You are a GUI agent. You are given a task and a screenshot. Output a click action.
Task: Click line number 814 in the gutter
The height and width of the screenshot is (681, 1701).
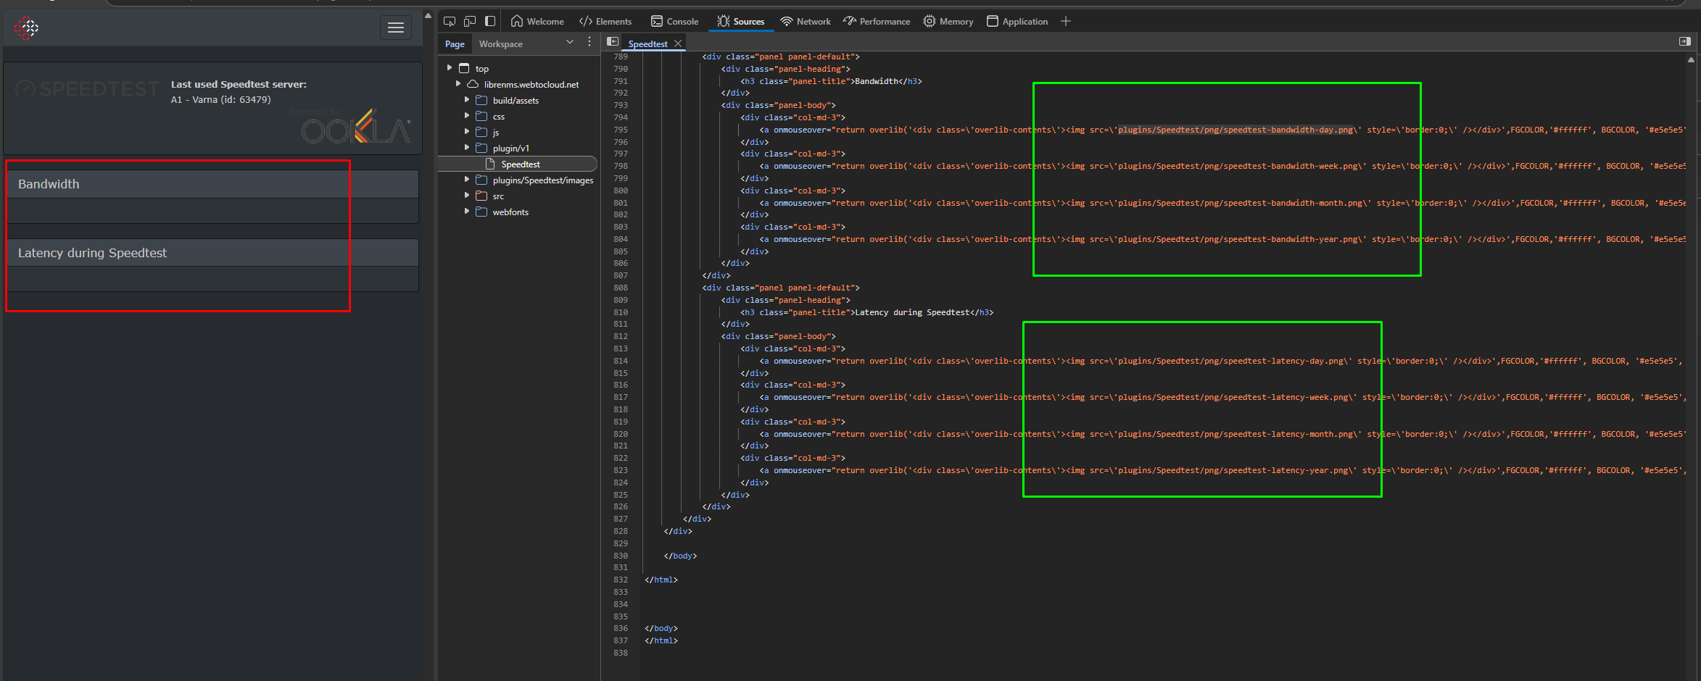621,361
